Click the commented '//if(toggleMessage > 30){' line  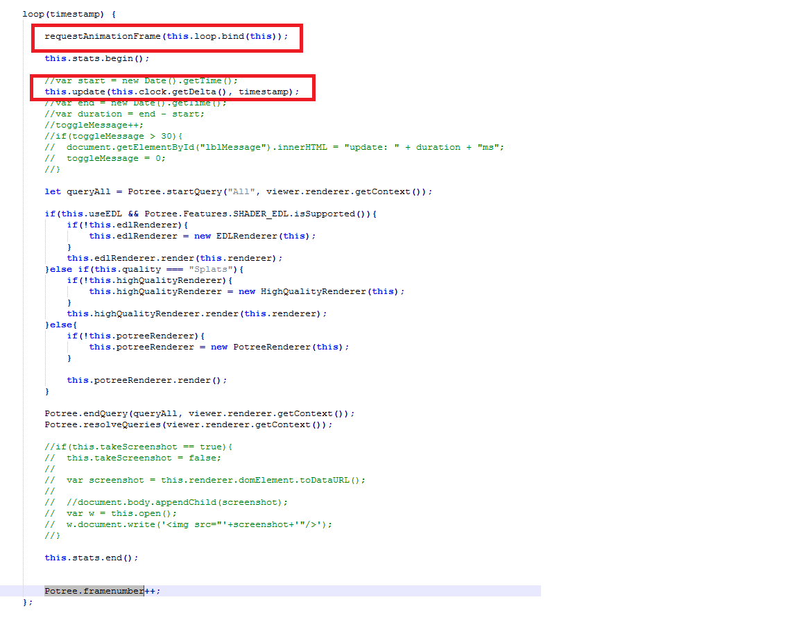113,137
